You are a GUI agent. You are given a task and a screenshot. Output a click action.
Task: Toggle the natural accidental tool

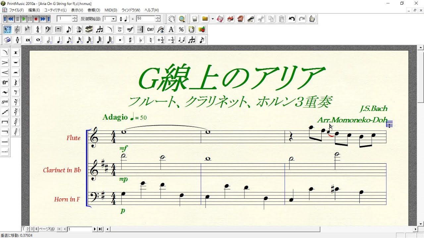151,40
